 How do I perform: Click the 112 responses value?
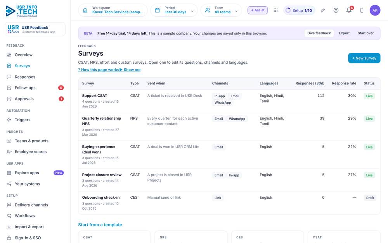click(x=321, y=96)
